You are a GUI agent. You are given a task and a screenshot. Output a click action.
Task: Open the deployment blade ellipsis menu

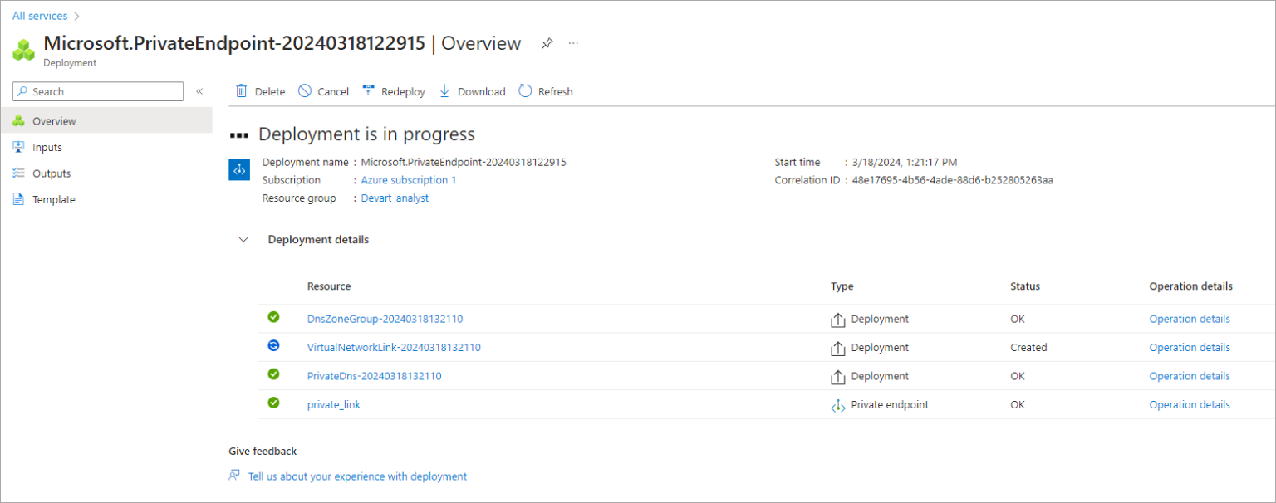point(573,43)
